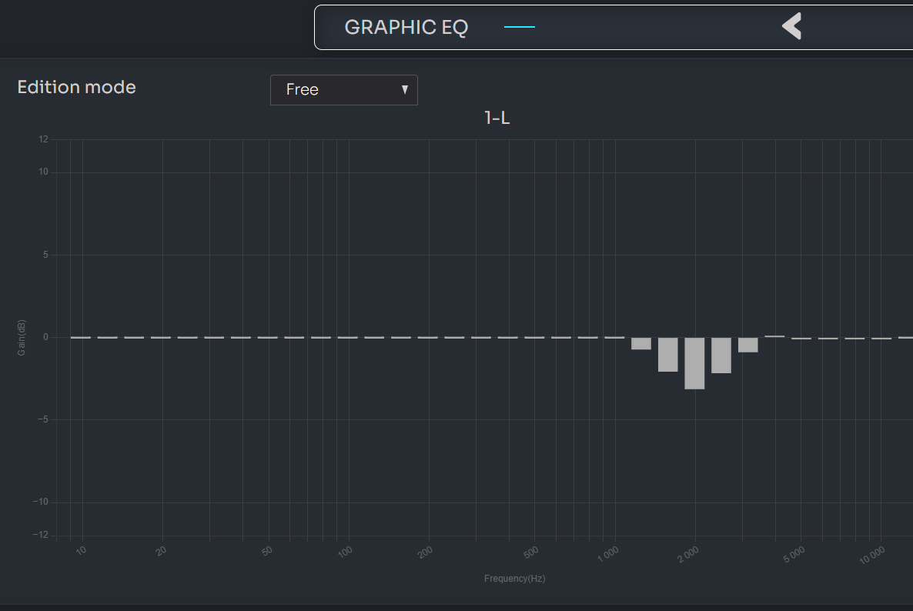This screenshot has height=611, width=913.
Task: Click the flat band marker at 500 Hz
Action: [x=534, y=337]
